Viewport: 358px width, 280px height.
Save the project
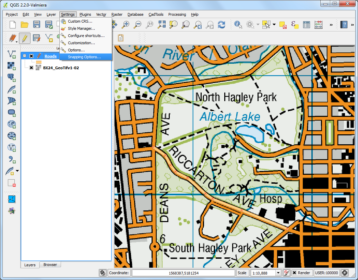(37, 24)
